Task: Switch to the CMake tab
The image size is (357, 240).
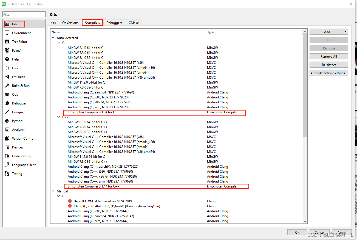Action: pos(134,23)
